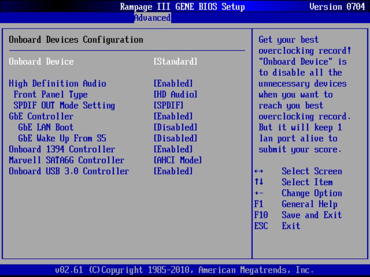370x277 pixels.
Task: Click the Select Screen legend text
Action: pos(312,171)
